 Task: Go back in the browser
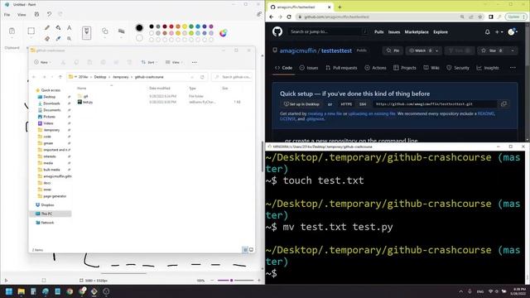(272, 17)
